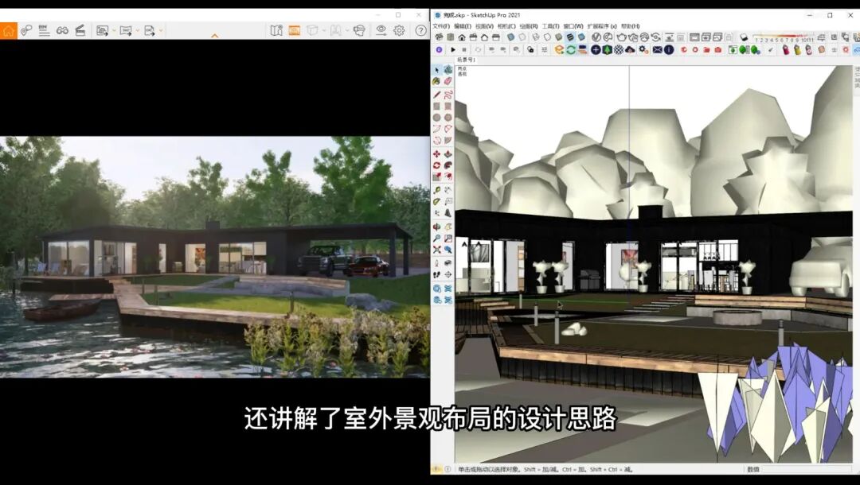
Task: Collapse the Enscape toolbar with orange chevron
Action: (214, 36)
